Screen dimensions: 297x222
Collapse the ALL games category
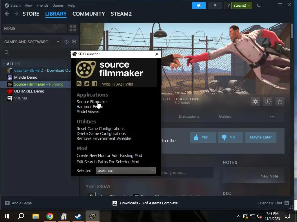tap(4, 64)
